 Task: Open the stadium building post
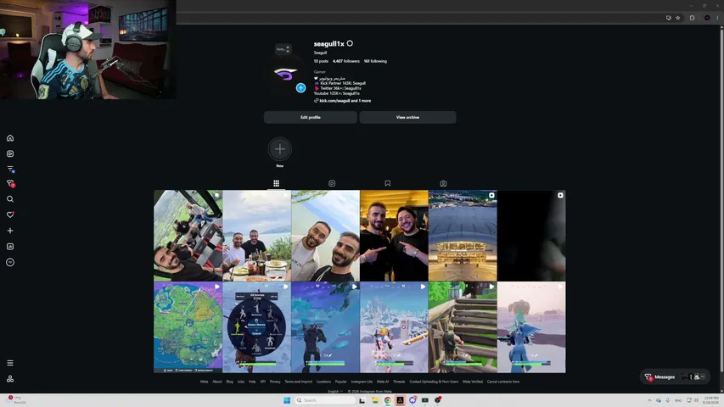click(463, 236)
